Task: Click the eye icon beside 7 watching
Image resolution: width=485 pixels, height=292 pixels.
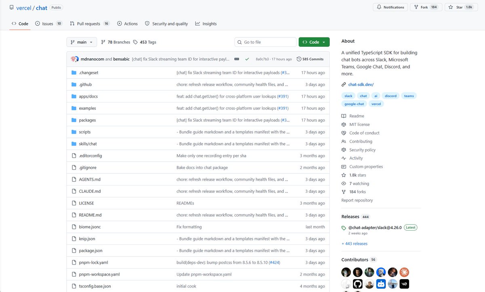Action: point(344,184)
